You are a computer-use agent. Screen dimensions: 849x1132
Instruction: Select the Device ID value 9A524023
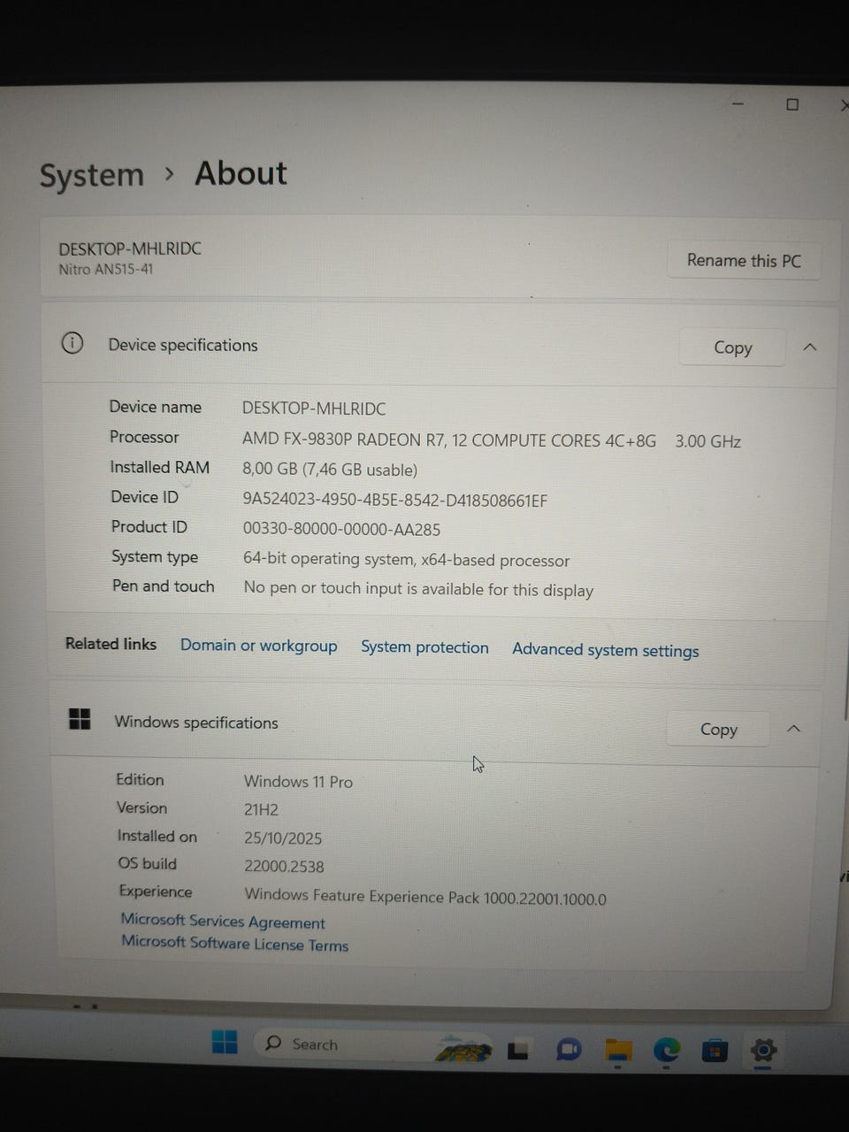pyautogui.click(x=395, y=500)
